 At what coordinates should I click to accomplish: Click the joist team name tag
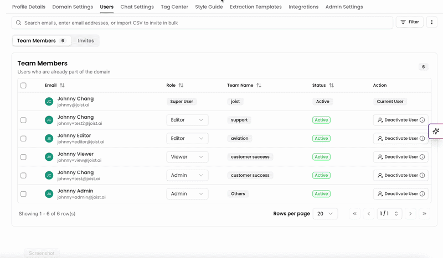coord(235,102)
